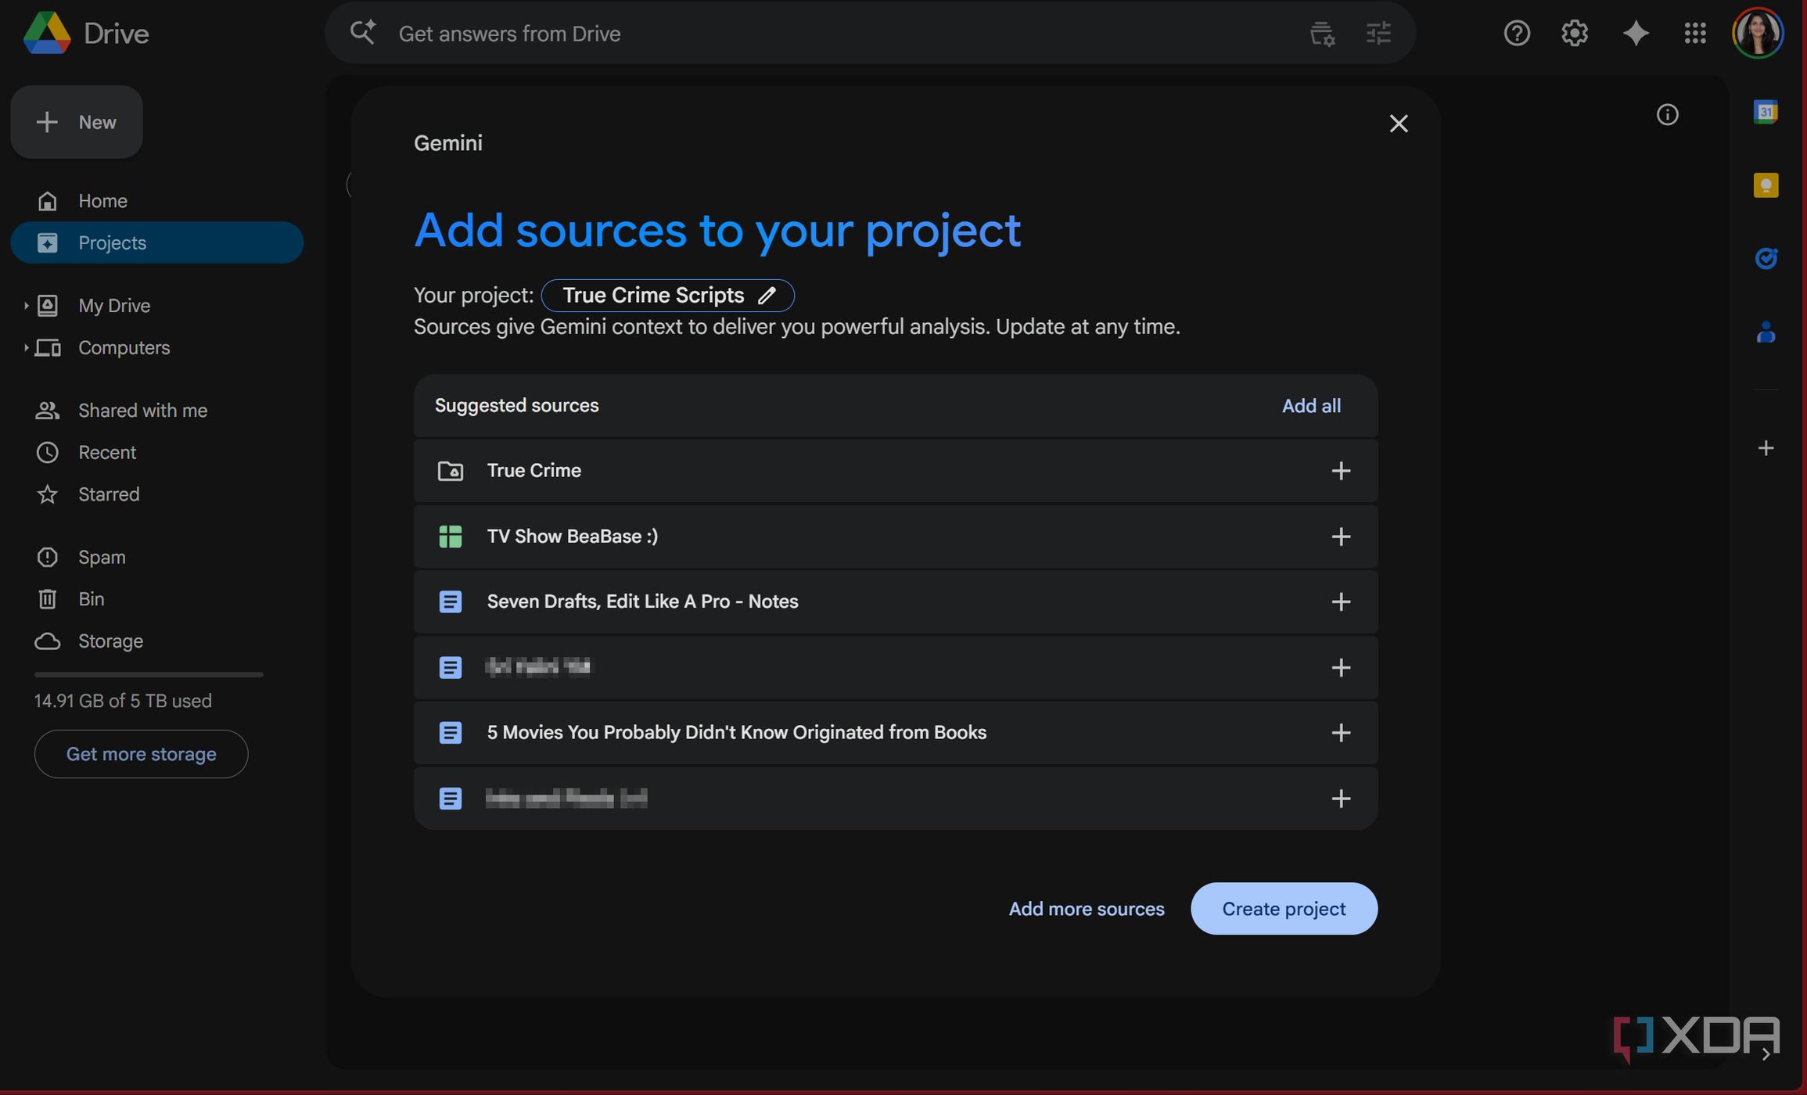Click Add all suggested sources

(x=1311, y=406)
